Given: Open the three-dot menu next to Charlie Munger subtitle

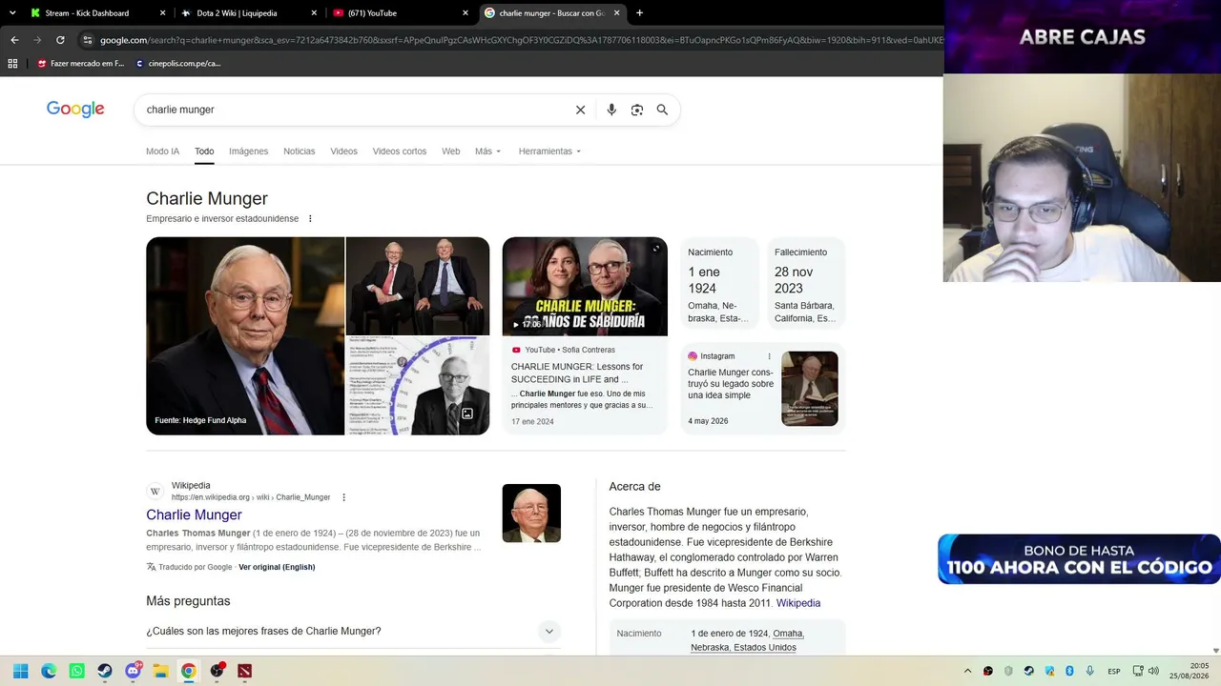Looking at the screenshot, I should tap(310, 219).
